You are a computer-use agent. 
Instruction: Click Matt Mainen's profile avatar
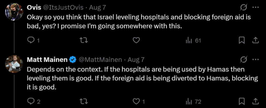pos(13,64)
